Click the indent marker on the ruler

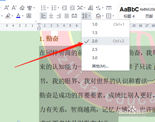click(x=39, y=27)
